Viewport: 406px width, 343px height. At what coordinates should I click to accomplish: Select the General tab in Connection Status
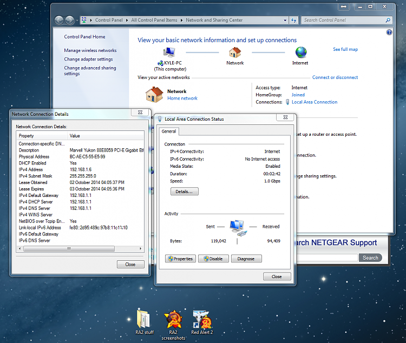pos(169,131)
